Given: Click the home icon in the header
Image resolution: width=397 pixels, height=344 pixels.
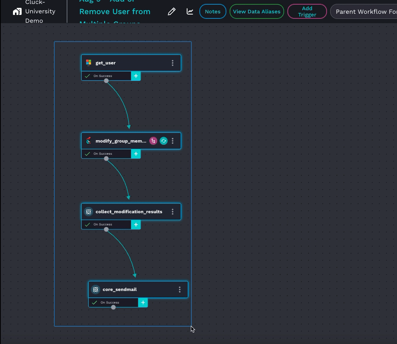Looking at the screenshot, I should tap(17, 11).
